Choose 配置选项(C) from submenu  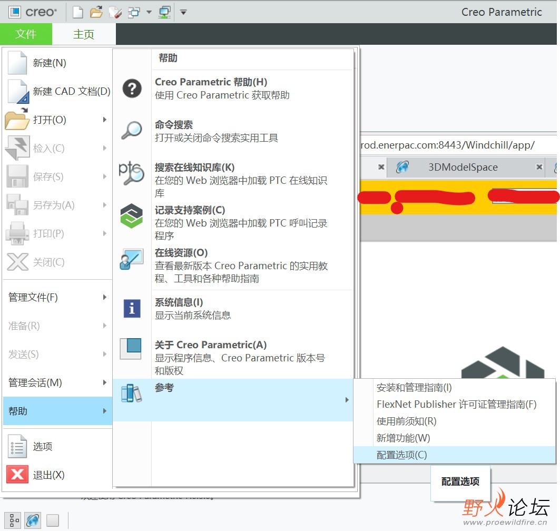click(454, 455)
